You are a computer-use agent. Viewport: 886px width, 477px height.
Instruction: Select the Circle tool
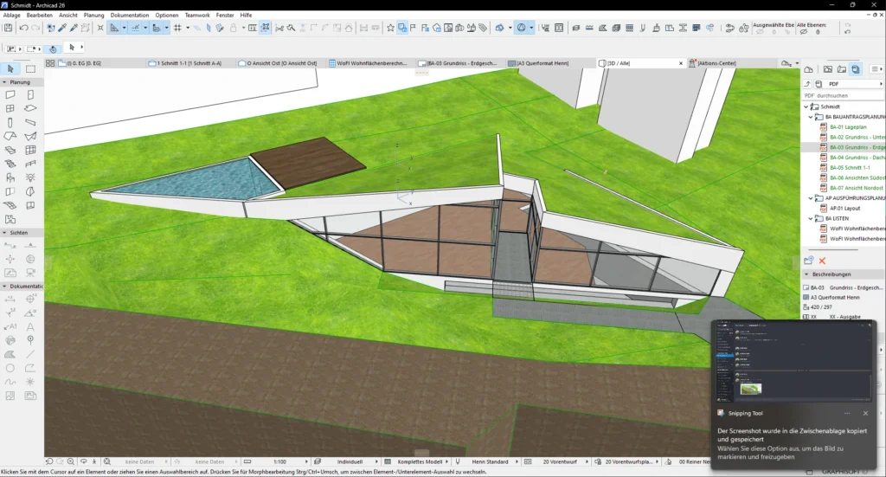point(10,368)
